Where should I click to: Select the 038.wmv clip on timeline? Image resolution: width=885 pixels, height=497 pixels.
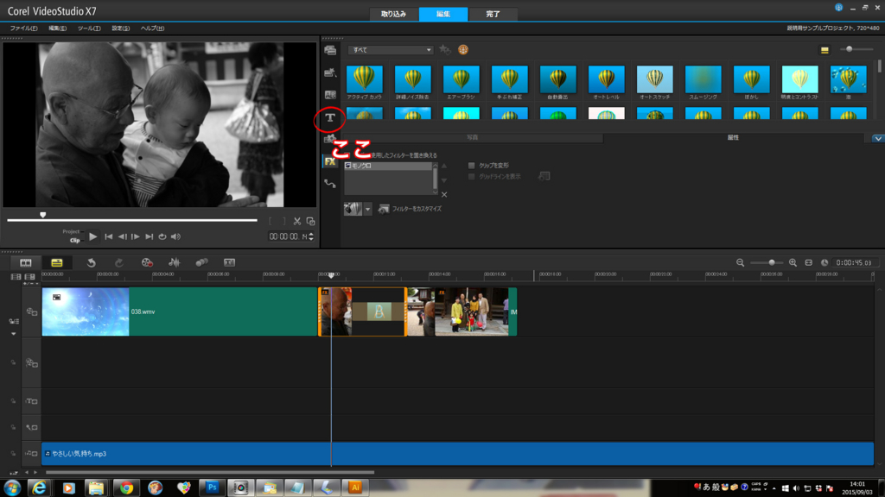coord(180,311)
